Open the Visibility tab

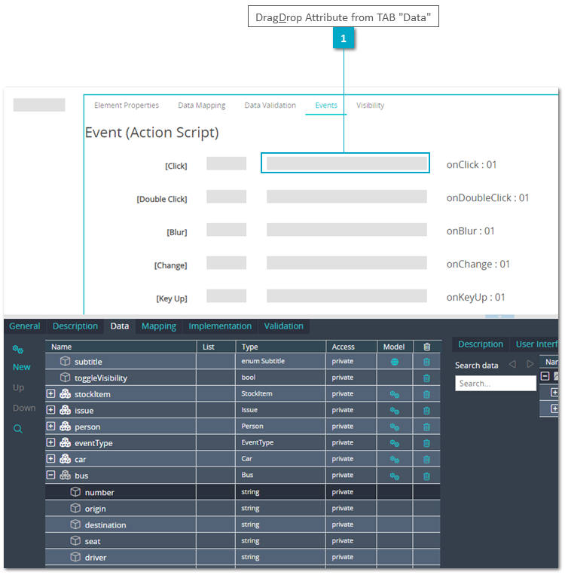point(370,106)
